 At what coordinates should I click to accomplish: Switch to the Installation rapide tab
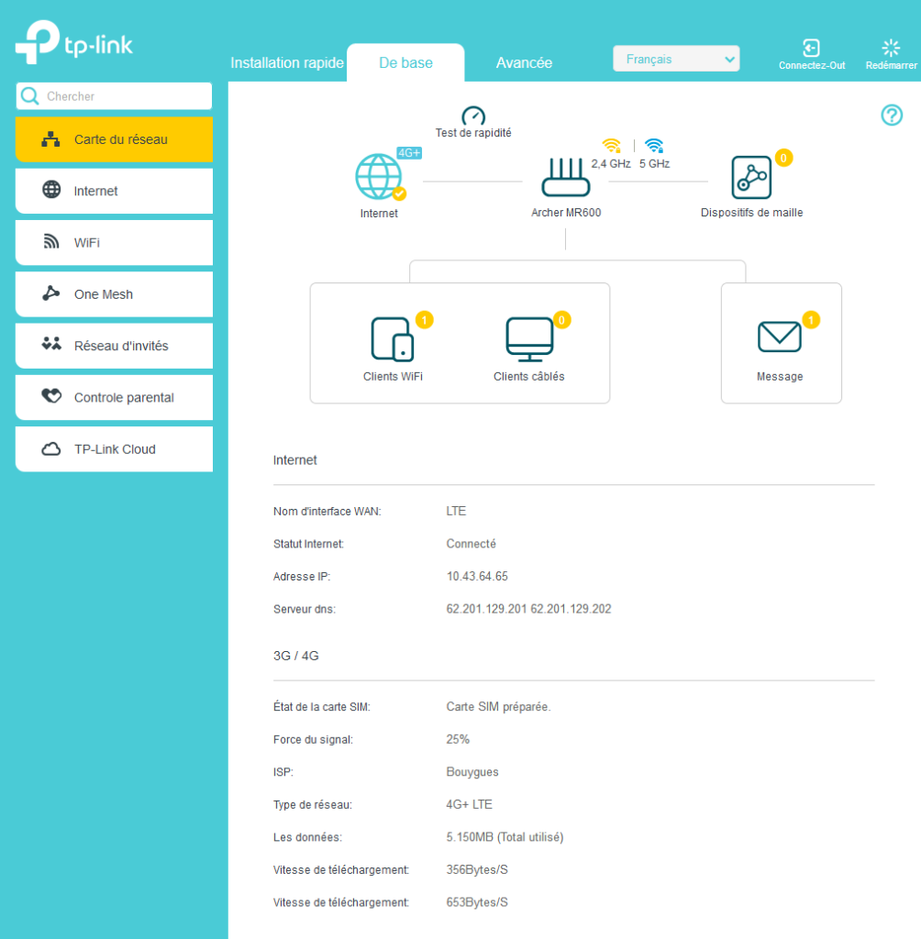pos(287,63)
